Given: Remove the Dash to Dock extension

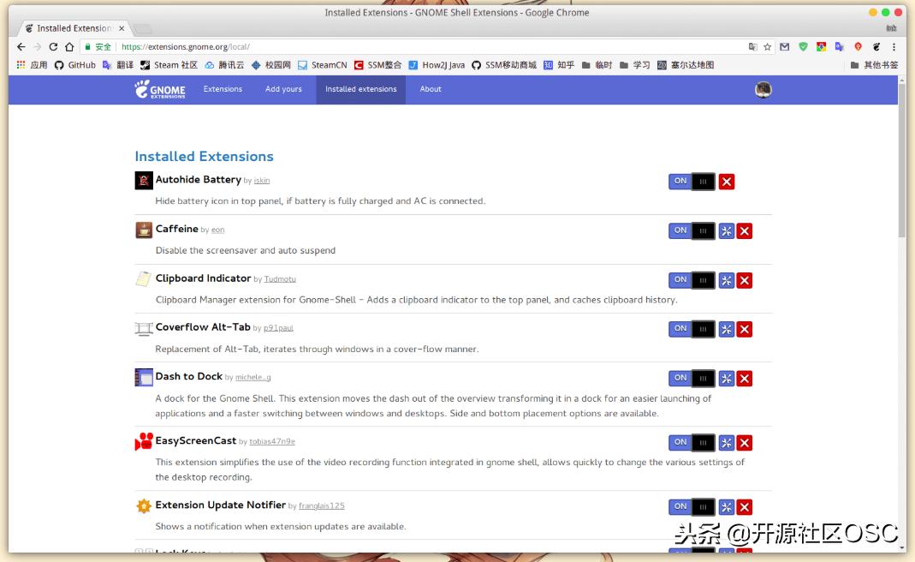Looking at the screenshot, I should (745, 379).
